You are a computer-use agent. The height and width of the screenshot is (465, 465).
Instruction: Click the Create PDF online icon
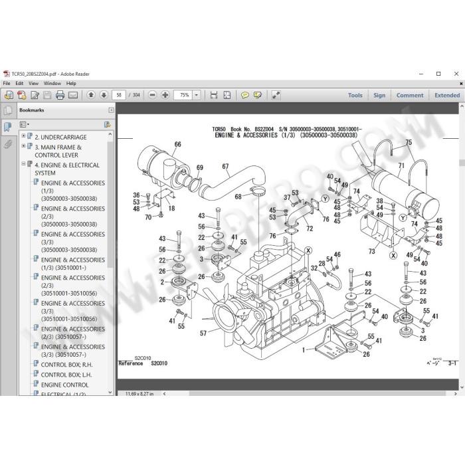tap(22, 95)
